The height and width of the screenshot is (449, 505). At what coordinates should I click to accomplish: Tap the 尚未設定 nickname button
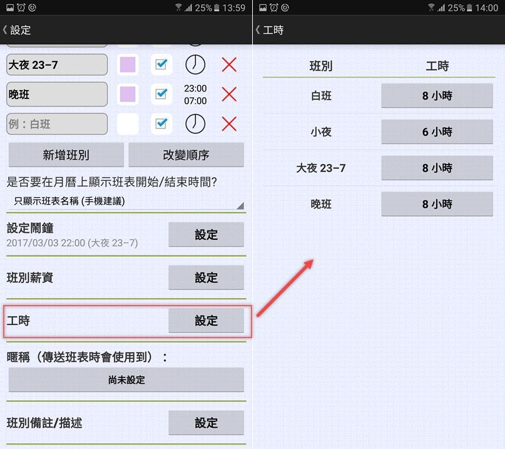[126, 380]
